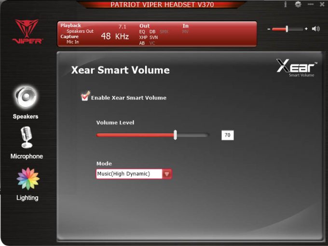328x246 pixels.
Task: Close the Viper headset window
Action: pos(322,4)
